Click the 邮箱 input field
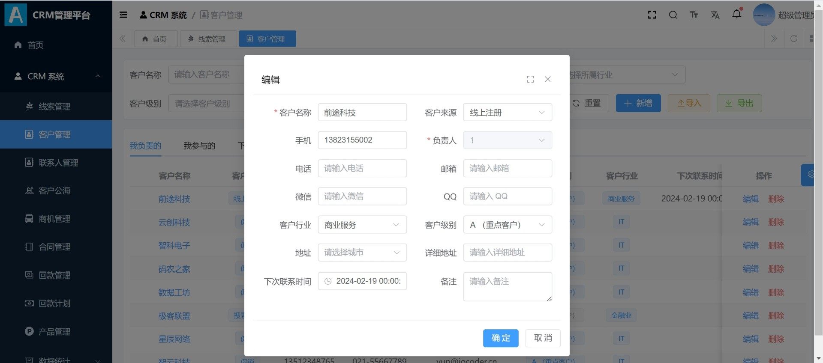 tap(507, 169)
